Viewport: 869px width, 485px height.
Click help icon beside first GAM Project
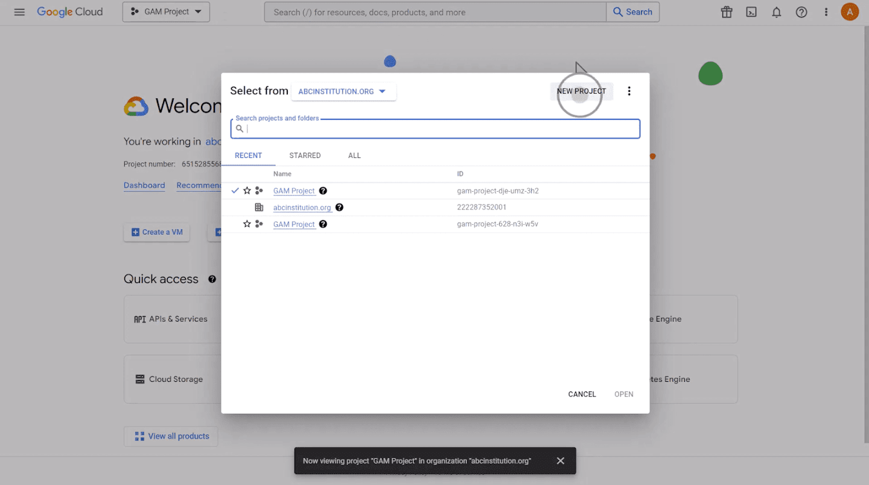tap(323, 191)
